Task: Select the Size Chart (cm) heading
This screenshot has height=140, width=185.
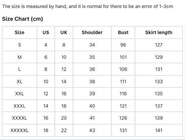Action: 22,19
